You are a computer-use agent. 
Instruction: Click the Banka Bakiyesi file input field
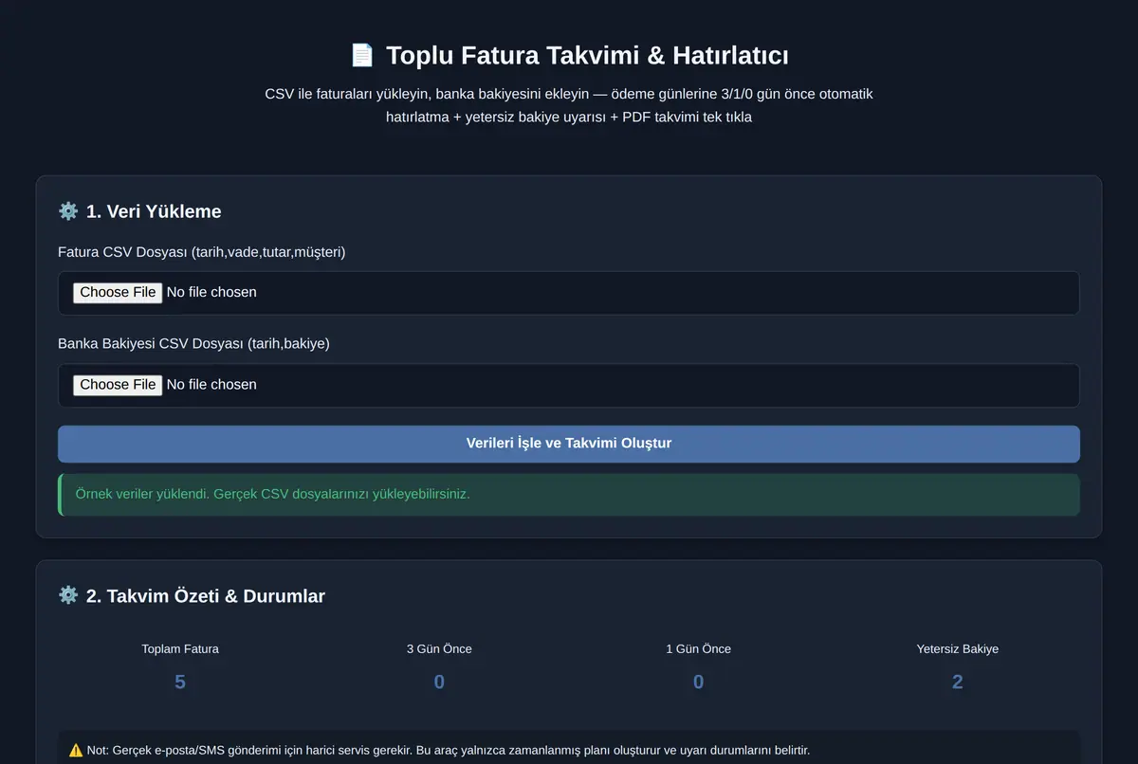coord(569,385)
